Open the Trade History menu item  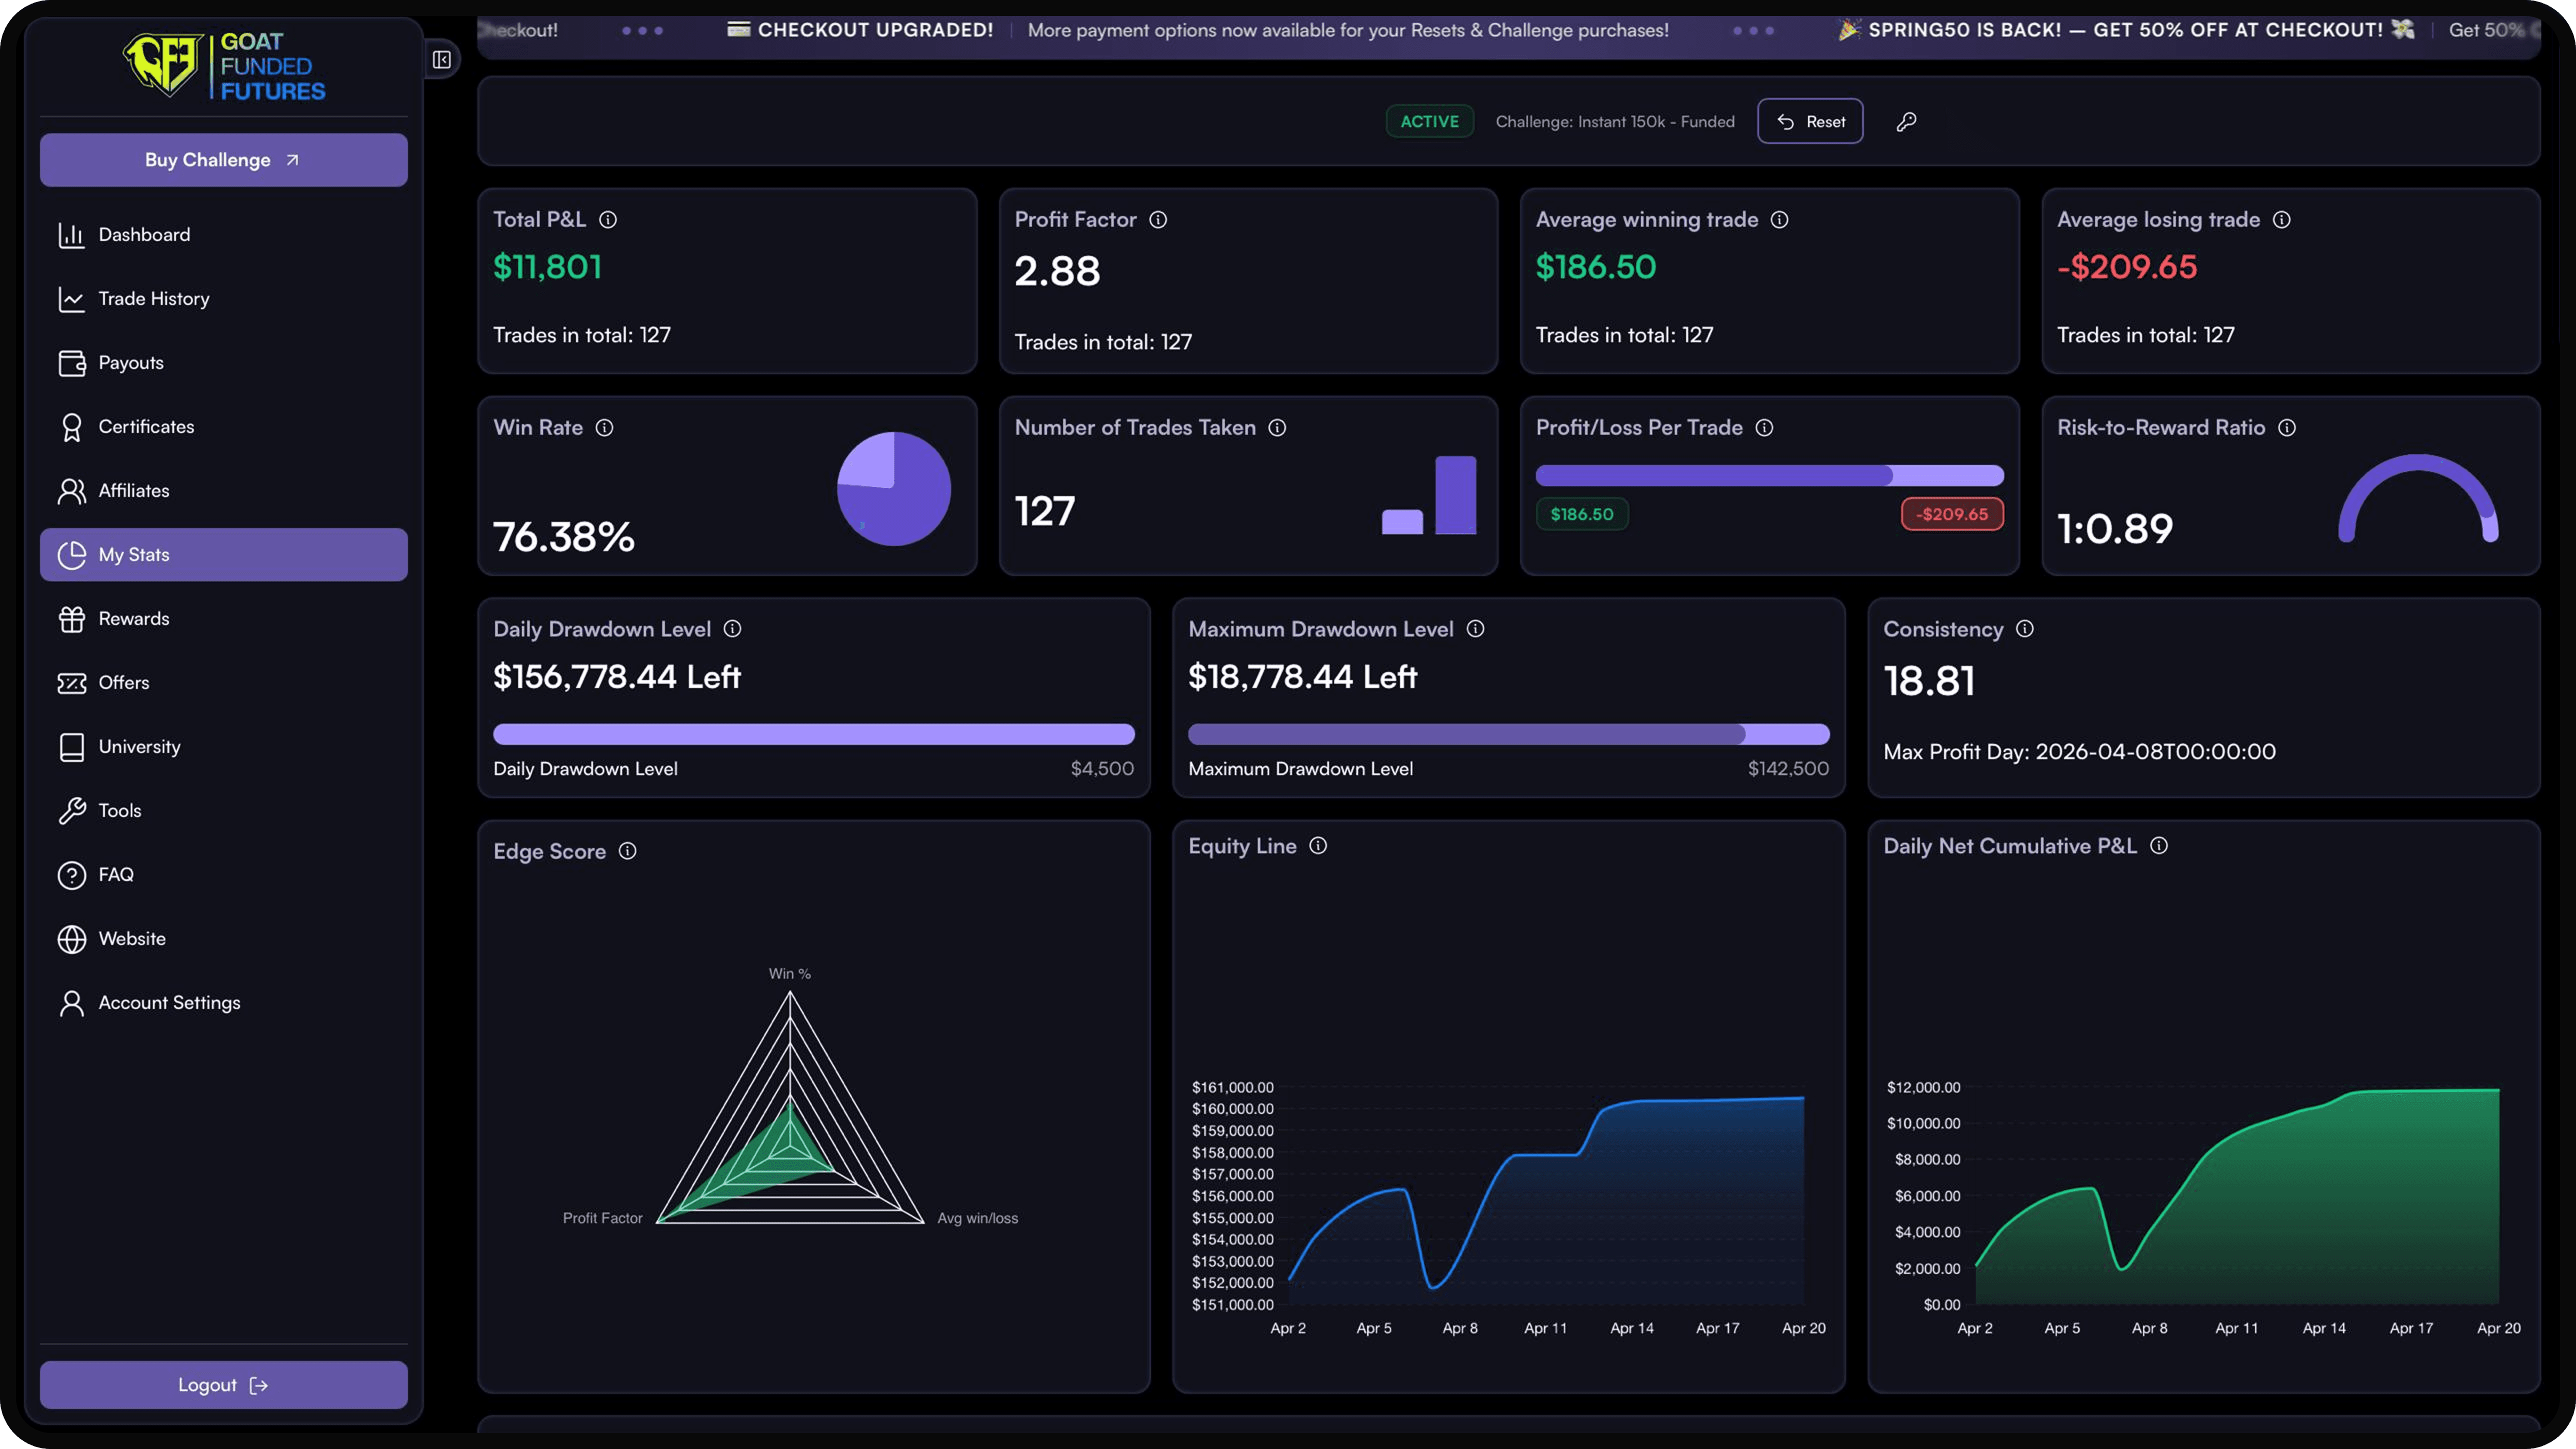tap(153, 299)
